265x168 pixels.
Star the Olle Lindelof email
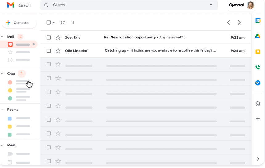tap(58, 51)
